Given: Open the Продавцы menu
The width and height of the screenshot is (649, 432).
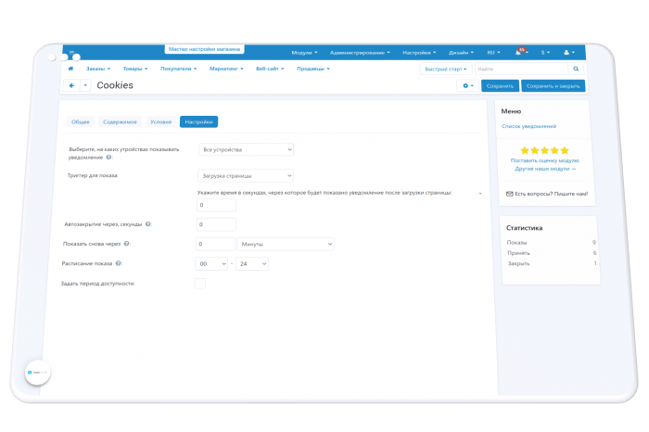Looking at the screenshot, I should 313,69.
